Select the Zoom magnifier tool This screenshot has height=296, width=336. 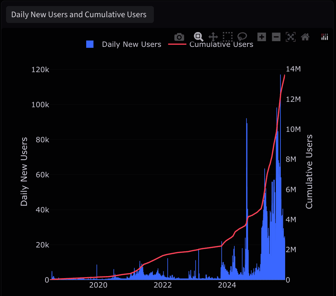click(198, 37)
